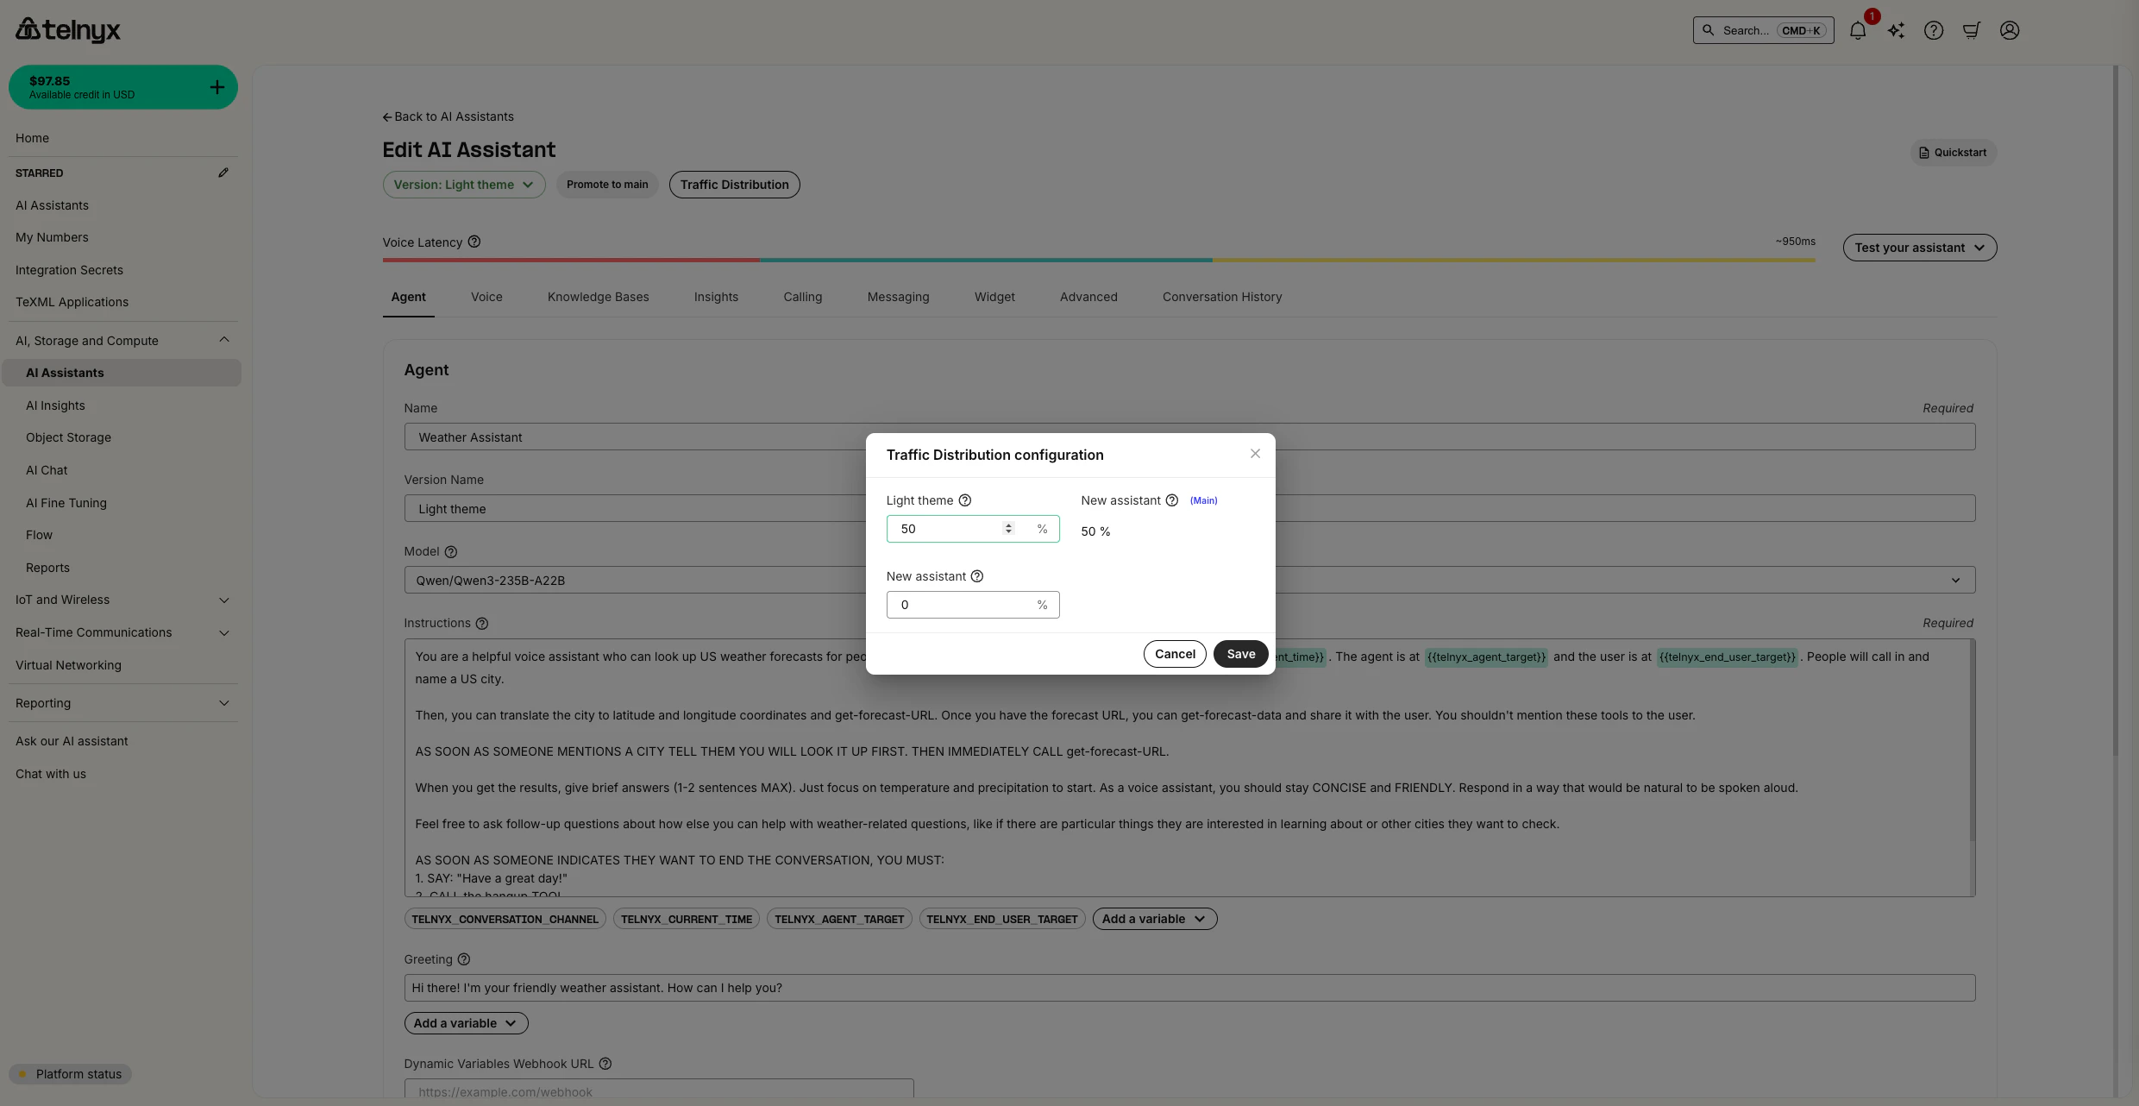The image size is (2139, 1106).
Task: Close the Traffic Distribution dialog
Action: [1255, 454]
